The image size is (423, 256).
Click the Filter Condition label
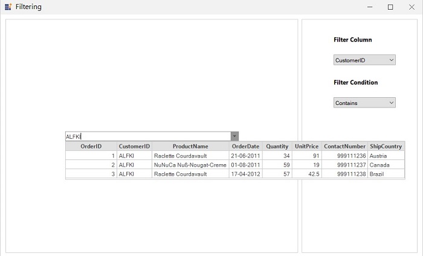click(355, 83)
